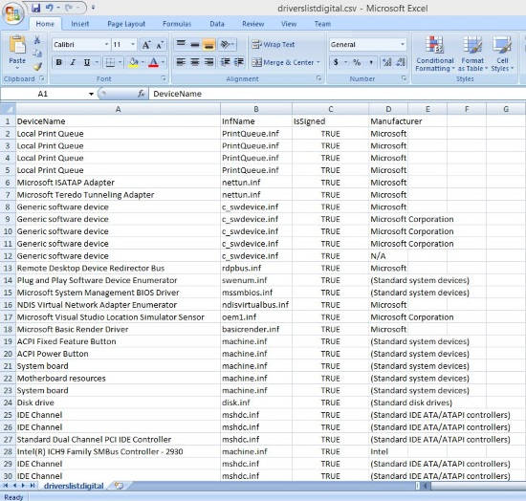Insert a new worksheet tab
526x501 pixels.
pyautogui.click(x=119, y=486)
